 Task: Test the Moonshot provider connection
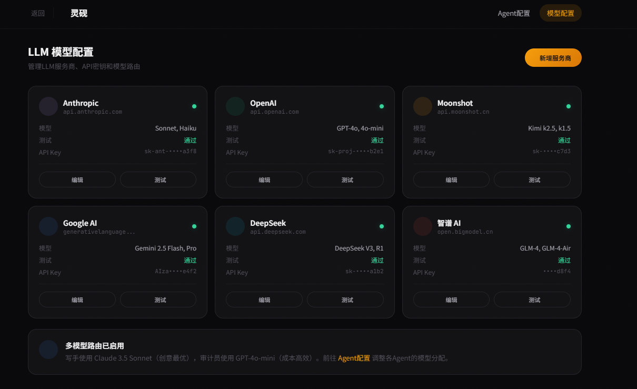(532, 179)
